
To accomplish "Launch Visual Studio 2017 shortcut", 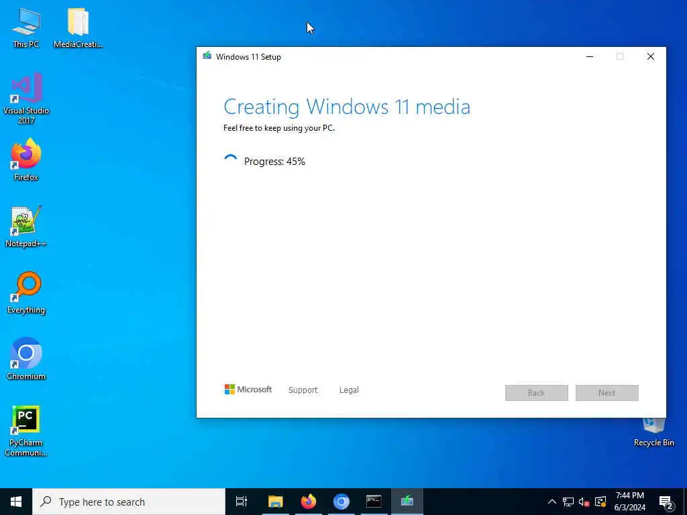I will 26,99.
